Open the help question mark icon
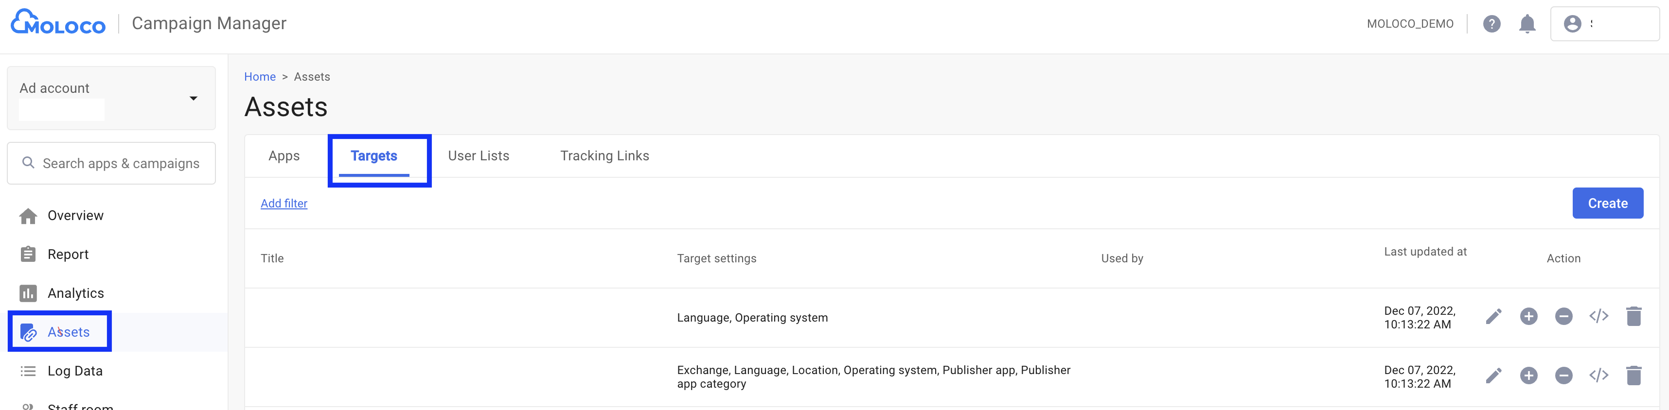The height and width of the screenshot is (410, 1669). point(1491,24)
